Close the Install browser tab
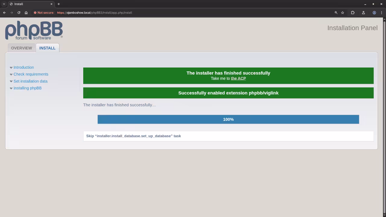 click(51, 4)
